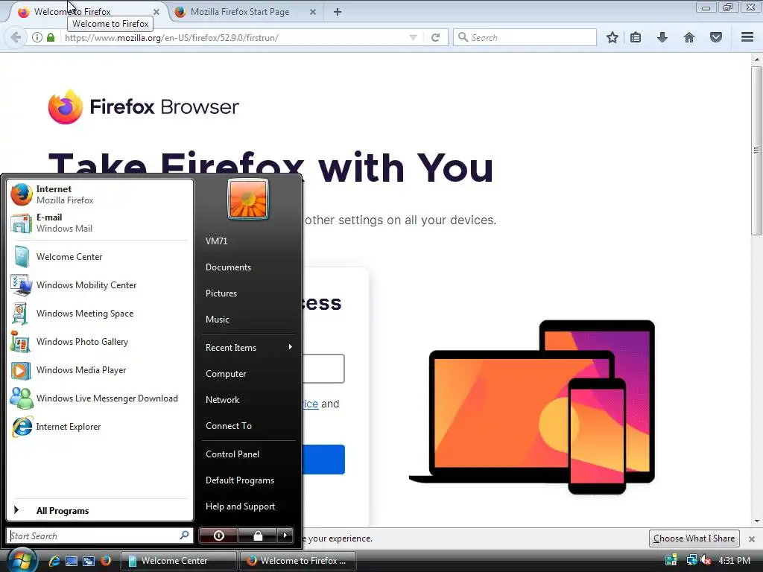Switch to Welcome Center taskbar button
This screenshot has height=572, width=763.
click(x=178, y=561)
